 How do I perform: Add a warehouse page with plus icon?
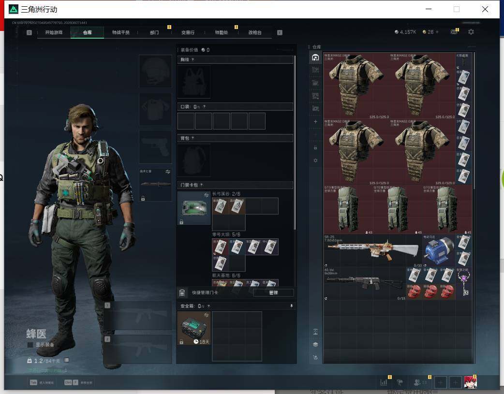[315, 121]
